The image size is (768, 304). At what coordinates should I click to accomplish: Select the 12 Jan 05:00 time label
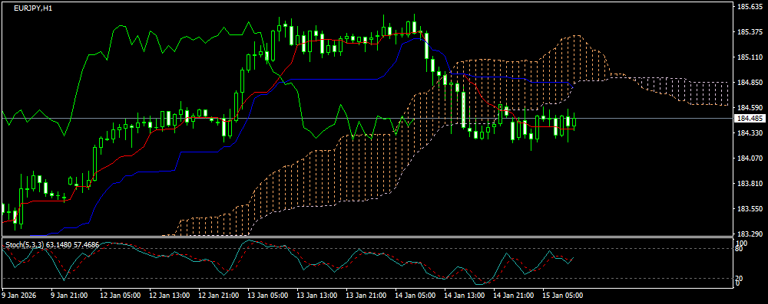(121, 296)
